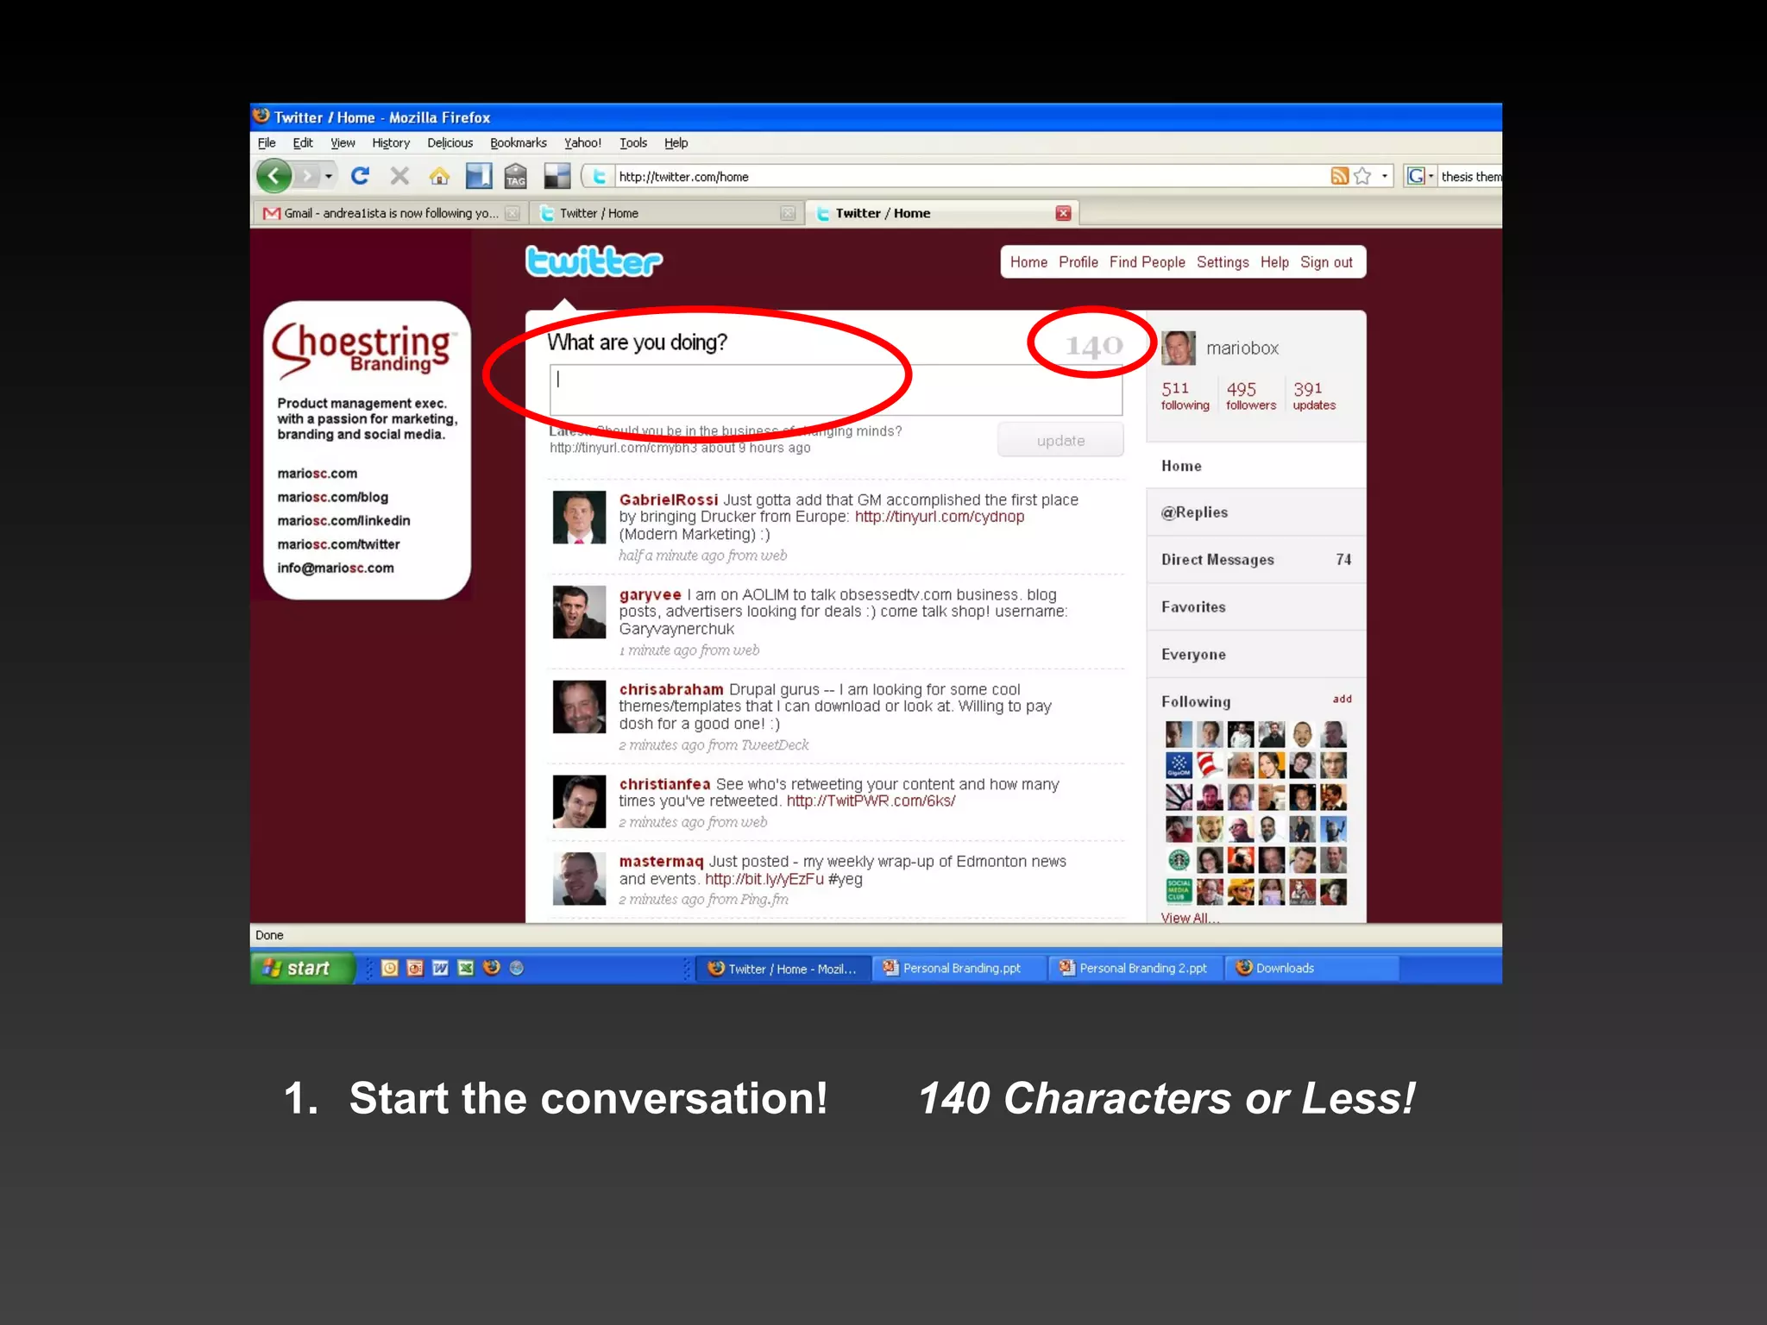Click the RSS feed icon in address bar
This screenshot has width=1767, height=1325.
point(1339,176)
